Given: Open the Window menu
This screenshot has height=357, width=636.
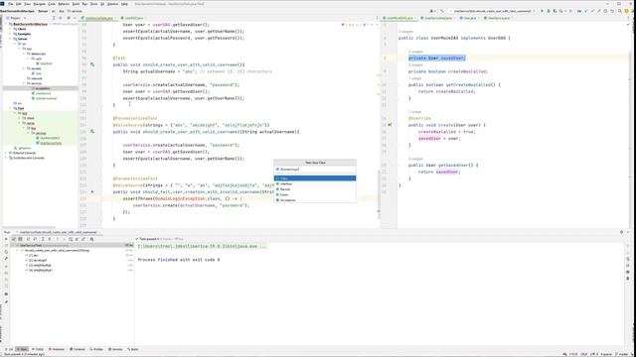Looking at the screenshot, I should pyautogui.click(x=112, y=4).
